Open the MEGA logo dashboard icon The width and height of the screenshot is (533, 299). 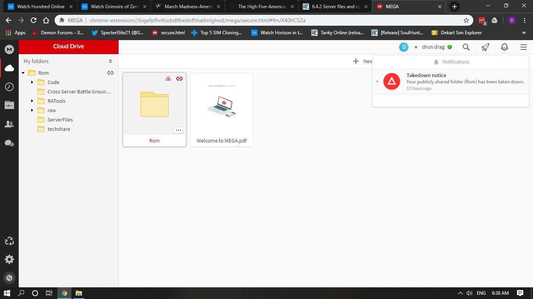(x=9, y=49)
